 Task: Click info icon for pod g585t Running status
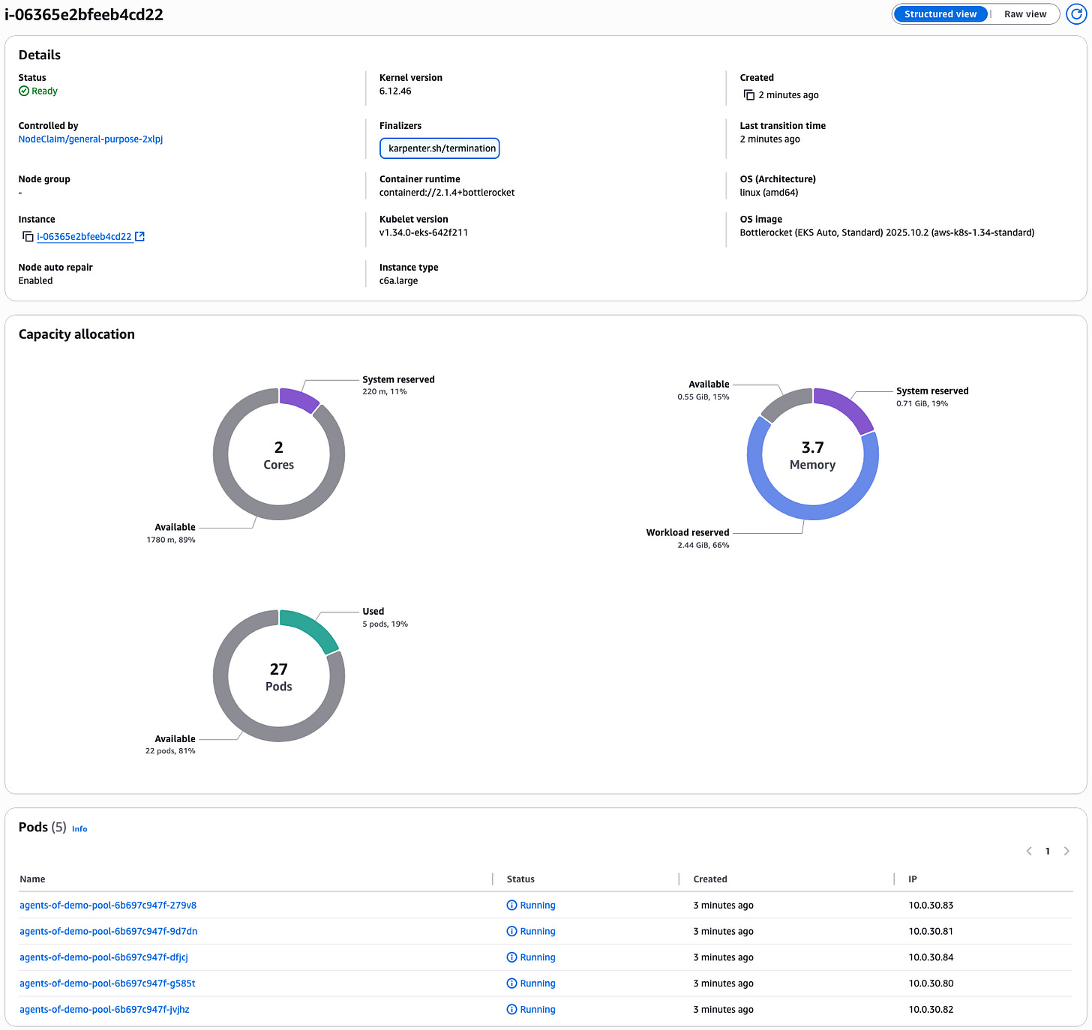(x=511, y=983)
